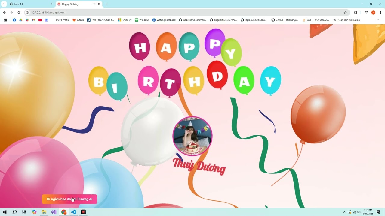Switch to Chrome on the taskbar
Screen dimensions: 385x216
[64, 212]
